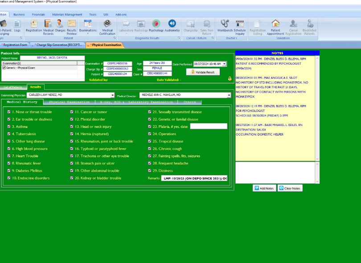The height and width of the screenshot is (263, 361).
Task: Toggle Nose or throat trouble checkbox
Action: click(x=9, y=112)
